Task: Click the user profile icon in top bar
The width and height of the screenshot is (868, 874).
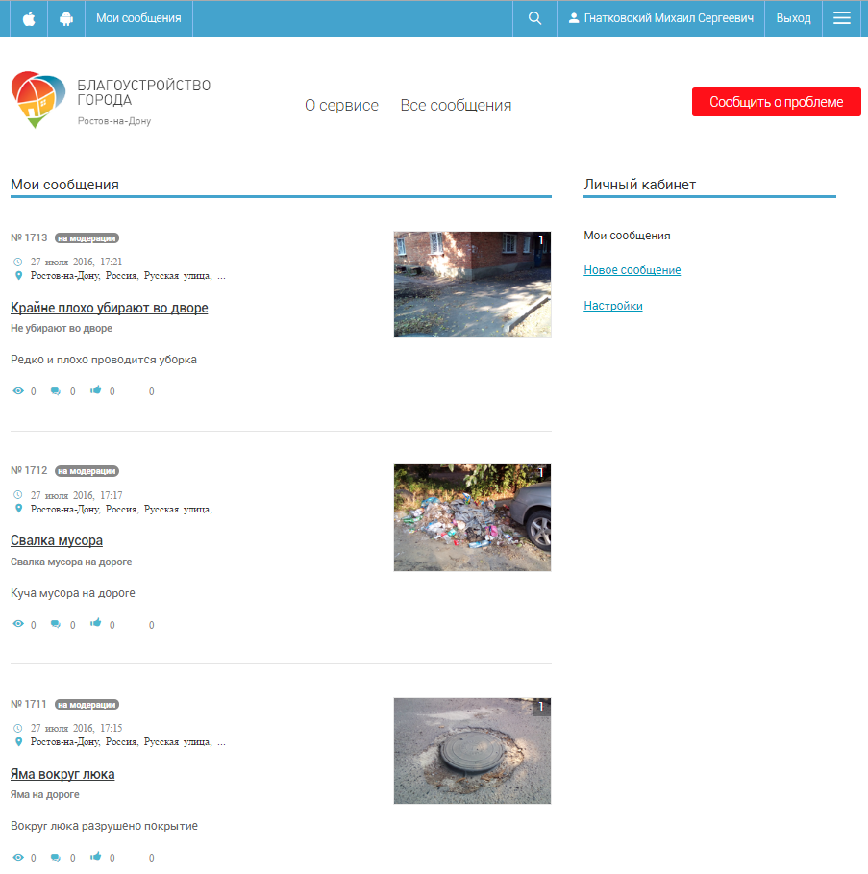Action: [573, 18]
